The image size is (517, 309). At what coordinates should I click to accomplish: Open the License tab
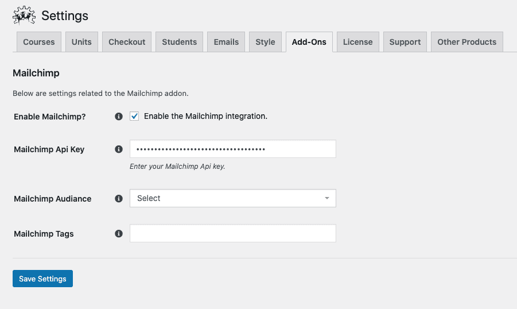357,42
